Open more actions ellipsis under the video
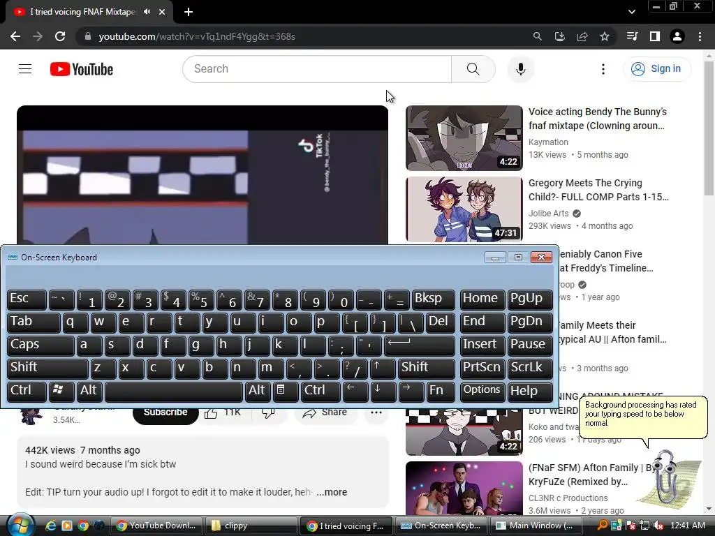 376,412
